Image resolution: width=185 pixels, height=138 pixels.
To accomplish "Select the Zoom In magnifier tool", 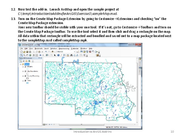I will point(21,55).
